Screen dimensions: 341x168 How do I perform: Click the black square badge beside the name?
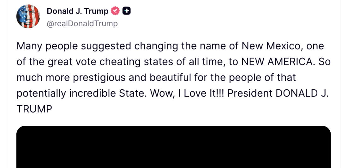pyautogui.click(x=127, y=11)
